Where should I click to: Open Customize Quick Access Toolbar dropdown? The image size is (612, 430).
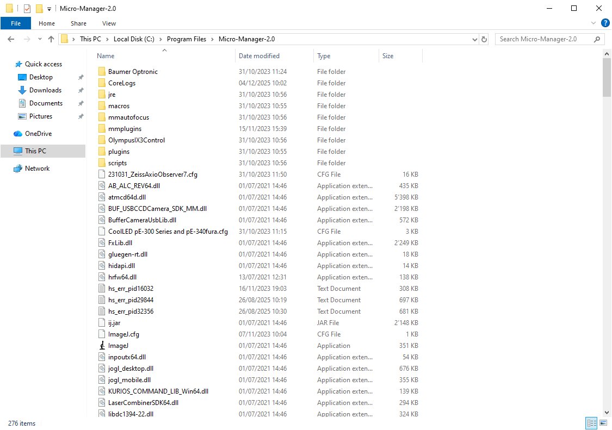point(49,9)
